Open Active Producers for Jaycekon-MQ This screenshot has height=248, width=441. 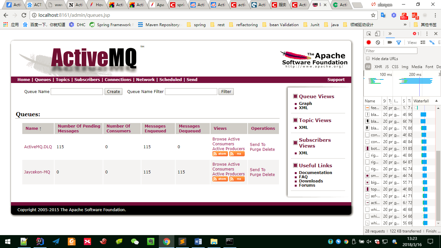point(229,174)
